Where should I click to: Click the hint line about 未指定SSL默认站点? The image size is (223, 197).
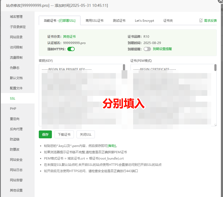coord(103,165)
